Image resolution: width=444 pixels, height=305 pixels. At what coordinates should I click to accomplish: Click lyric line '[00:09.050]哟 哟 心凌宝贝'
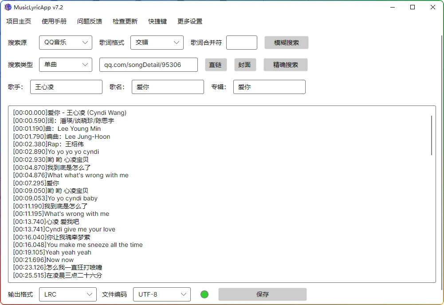pyautogui.click(x=51, y=191)
